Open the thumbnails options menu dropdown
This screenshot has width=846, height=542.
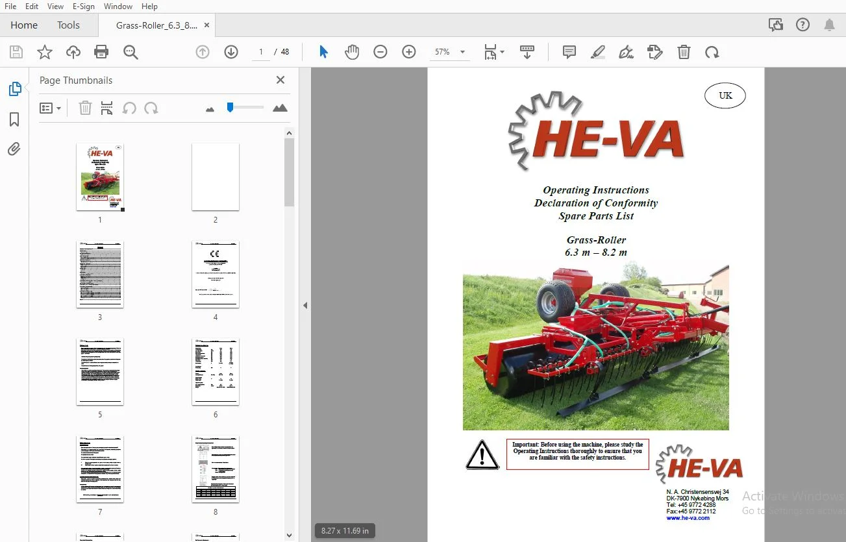[x=50, y=108]
